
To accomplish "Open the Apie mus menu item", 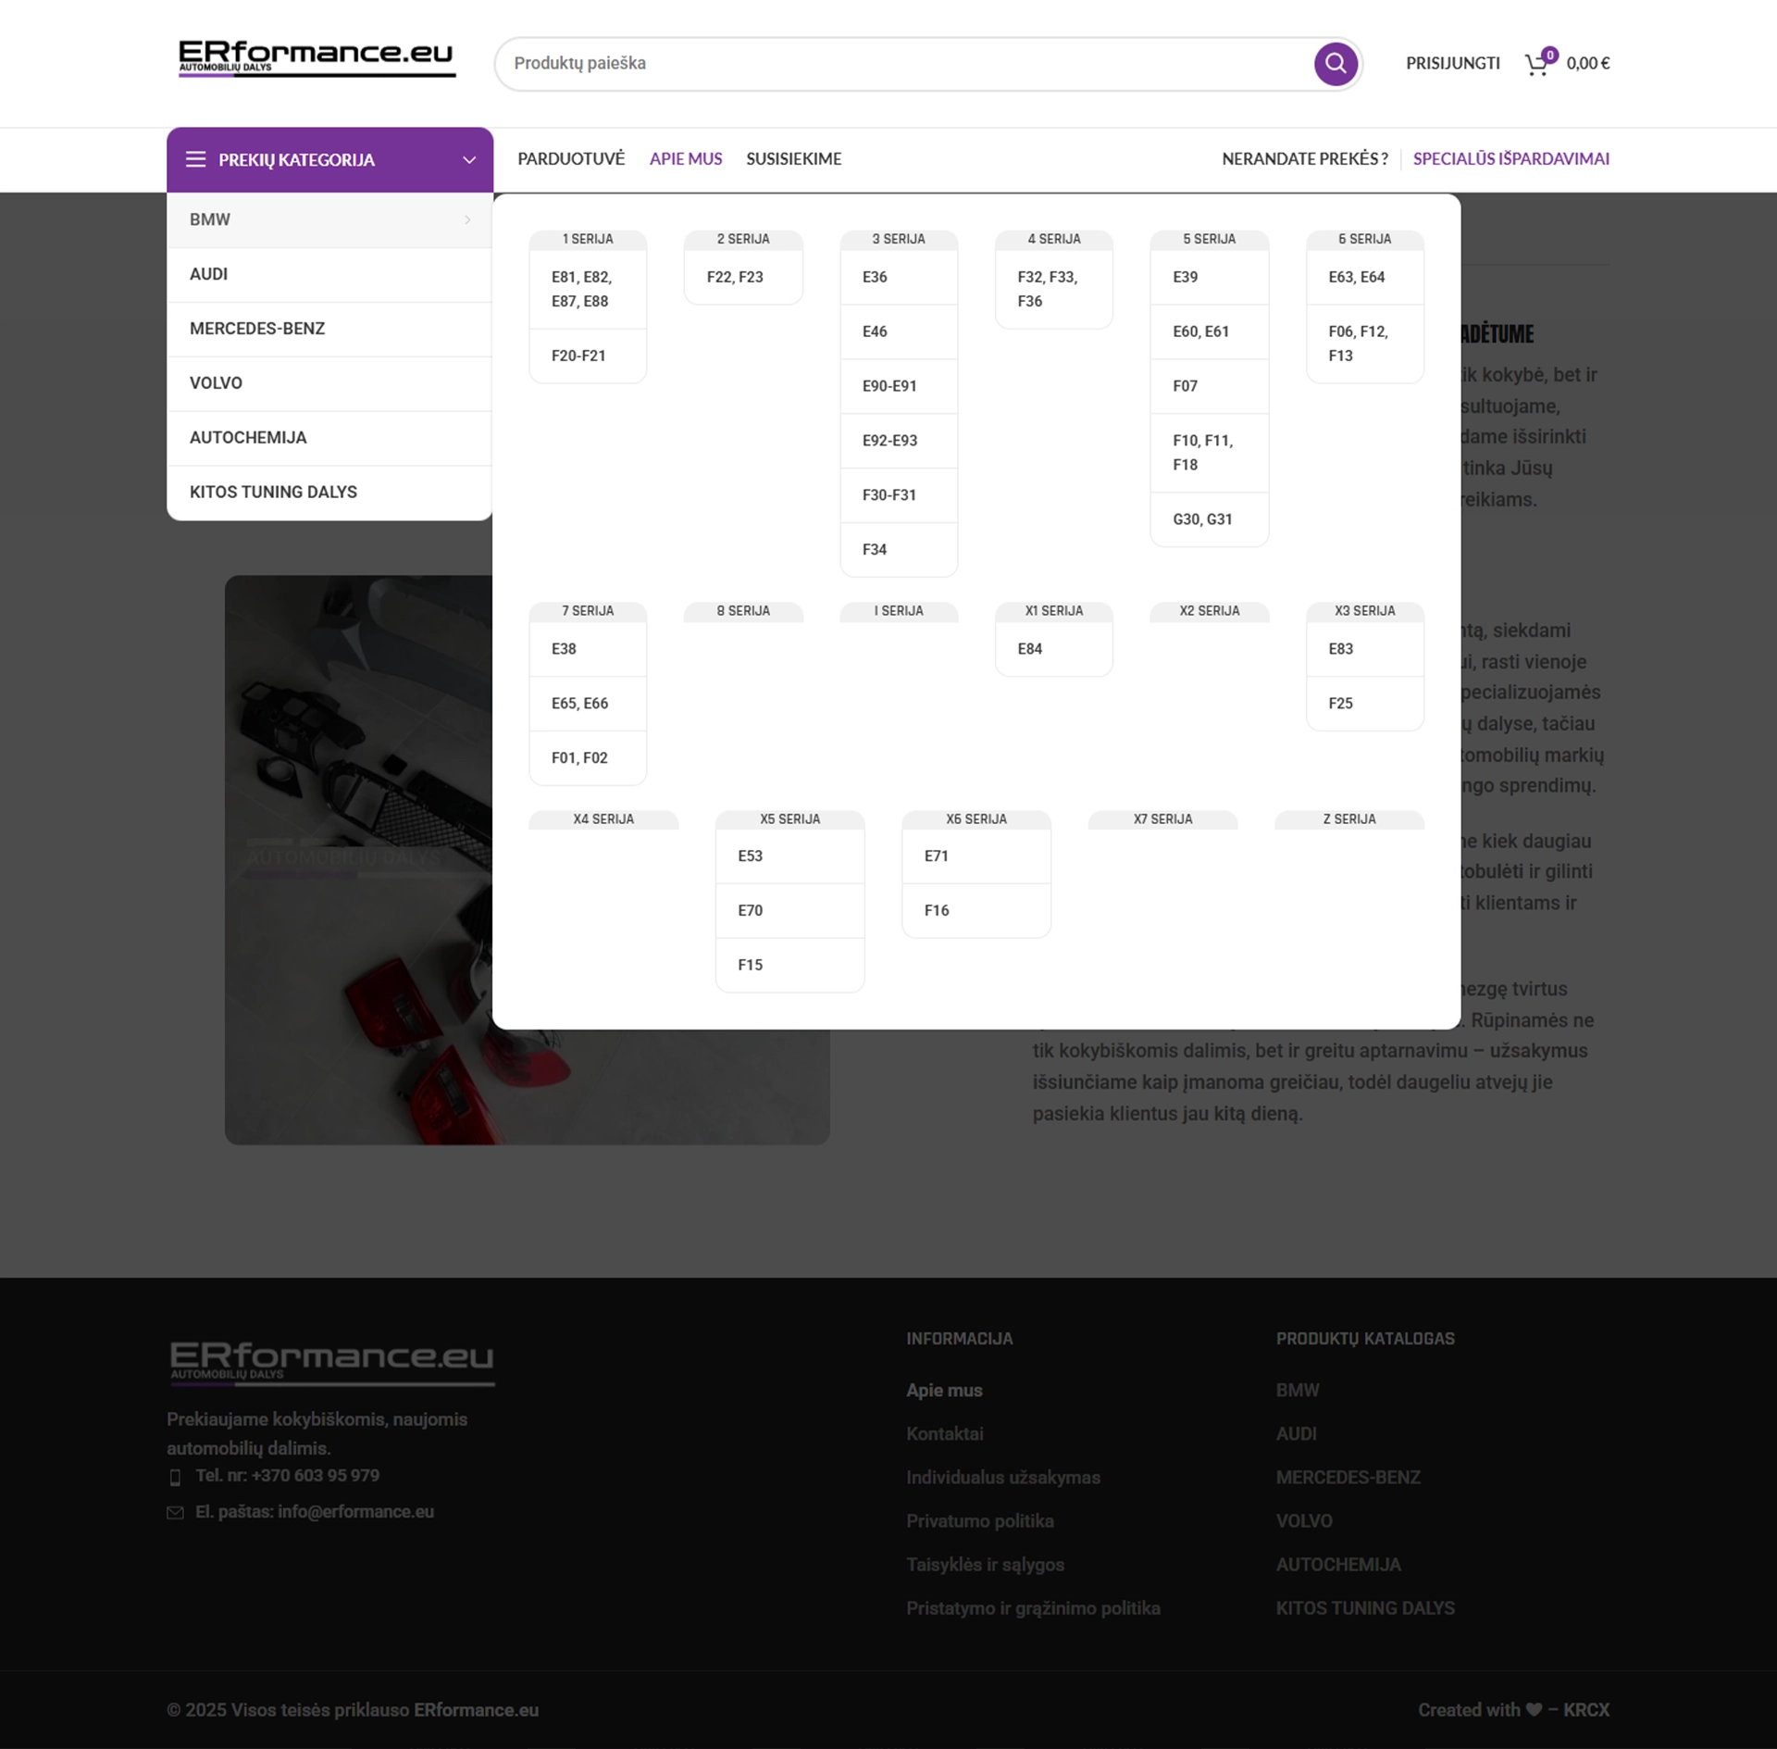I will [x=686, y=158].
